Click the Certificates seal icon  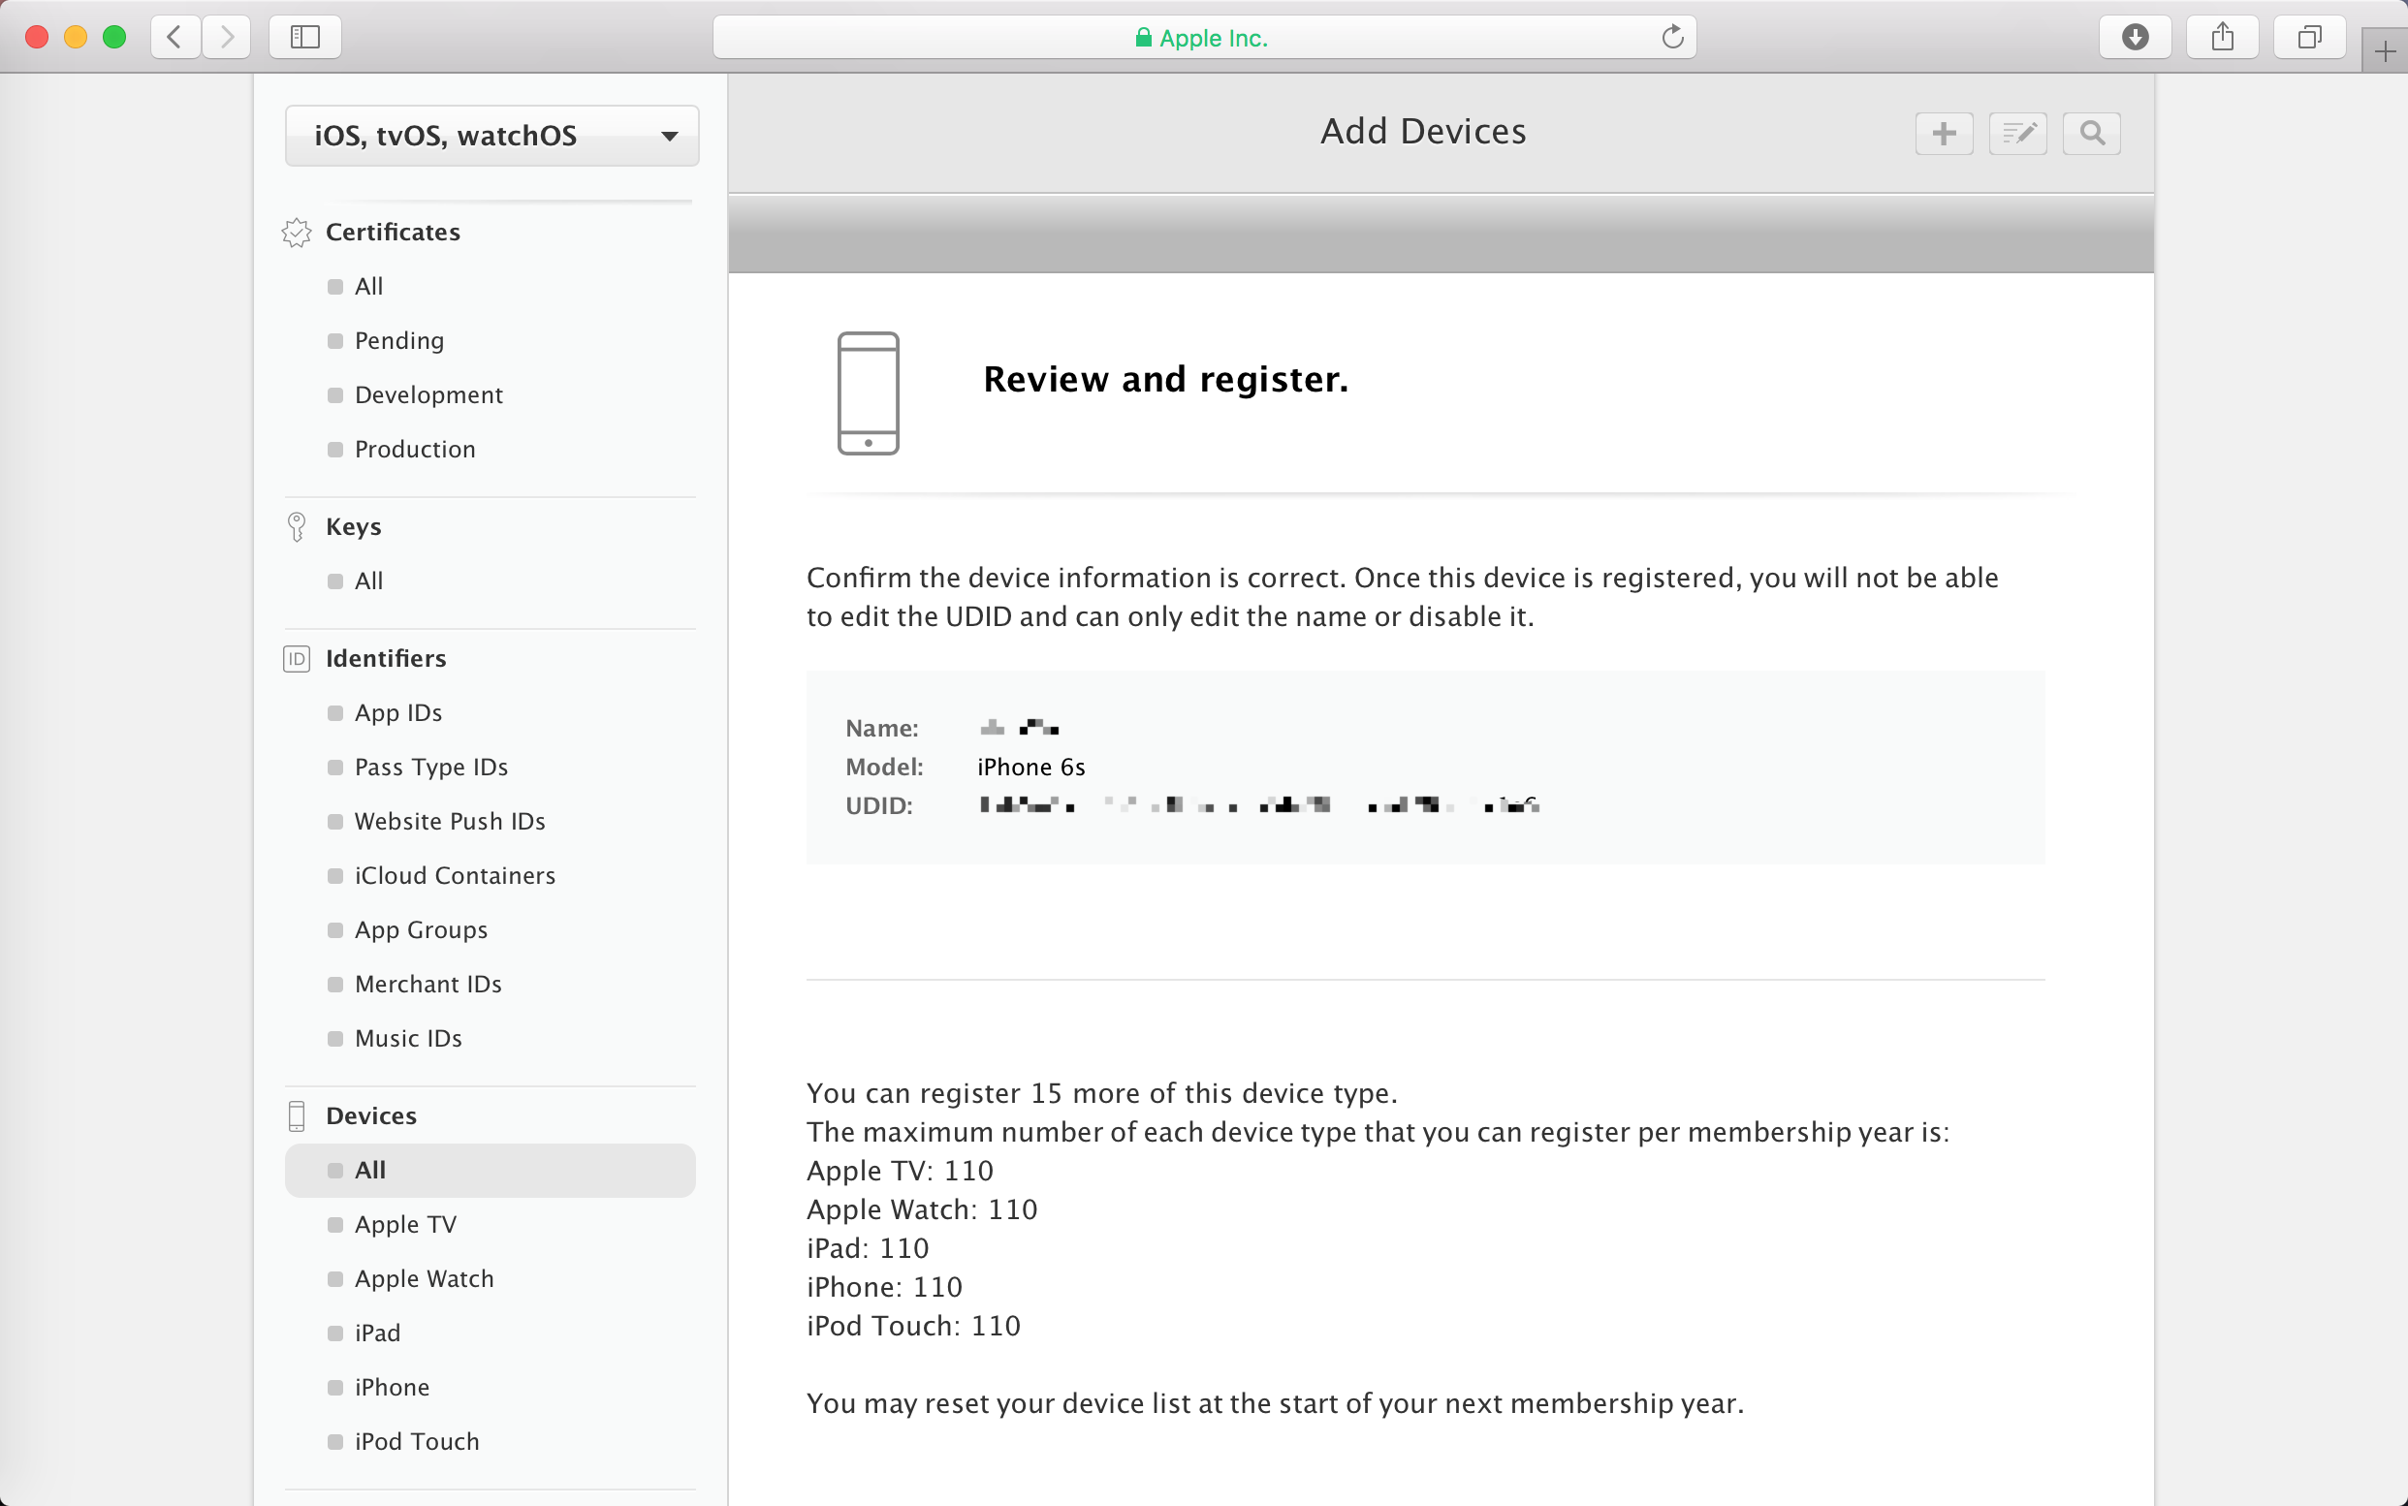296,232
